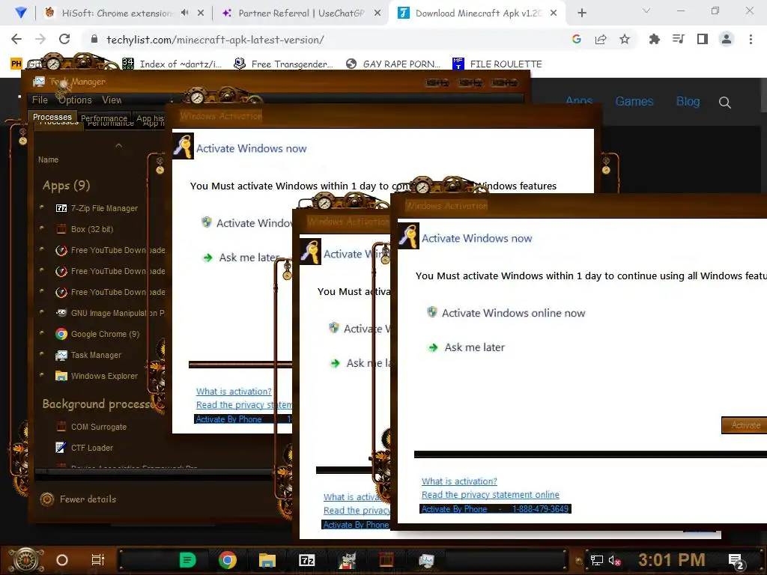The image size is (767, 575).
Task: Click the Apps (9) group heading
Action: pyautogui.click(x=66, y=186)
